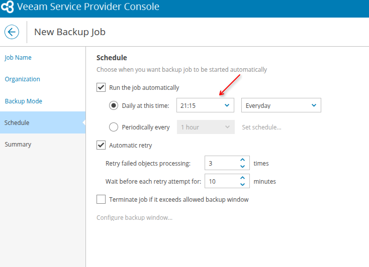Increase retry wait minutes with up arrow

point(242,178)
